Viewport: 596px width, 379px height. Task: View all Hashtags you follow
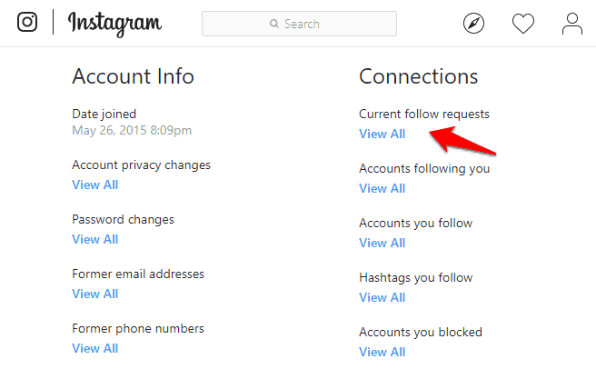tap(382, 297)
